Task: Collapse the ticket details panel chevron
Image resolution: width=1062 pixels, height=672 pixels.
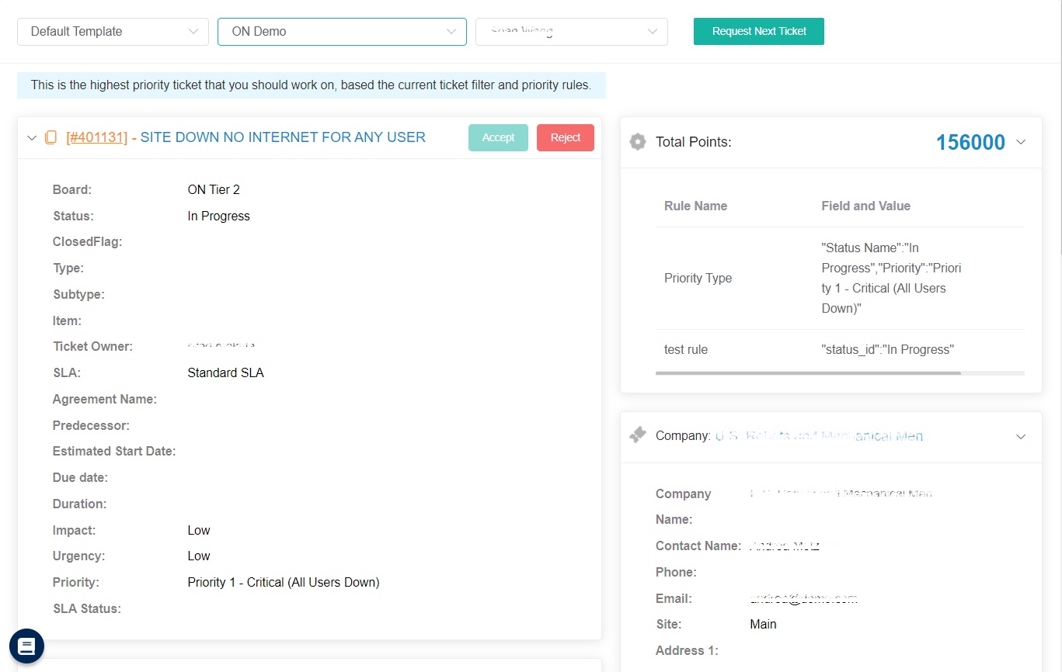Action: [32, 138]
